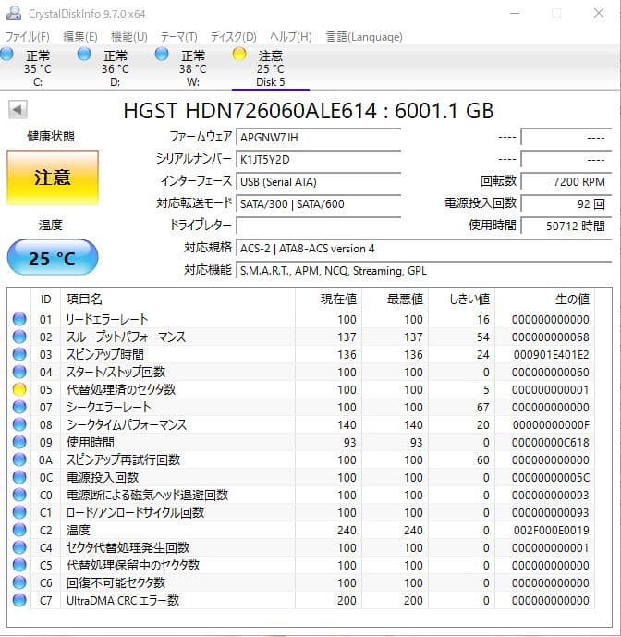The width and height of the screenshot is (621, 637).
Task: Click the yellow 注意 health status button
Action: click(53, 178)
